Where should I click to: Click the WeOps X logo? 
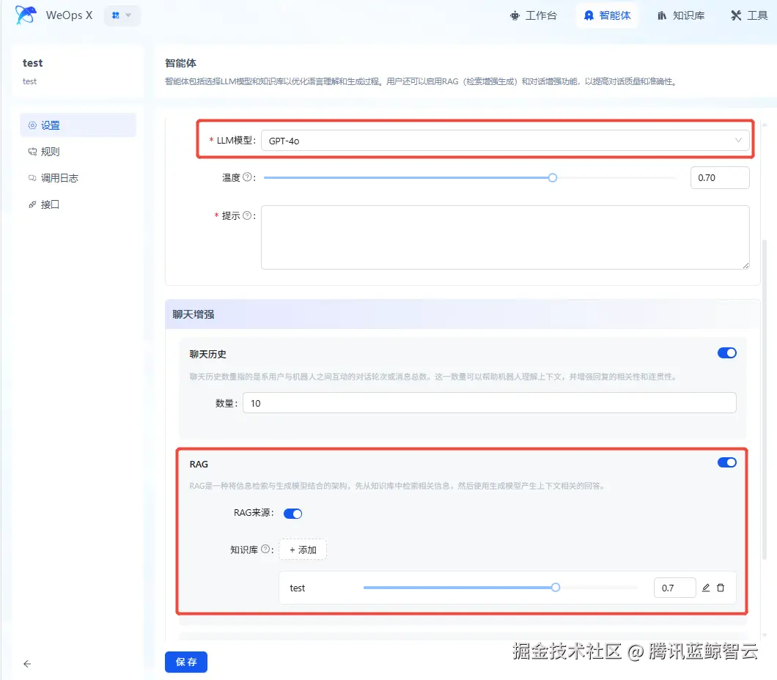24,15
